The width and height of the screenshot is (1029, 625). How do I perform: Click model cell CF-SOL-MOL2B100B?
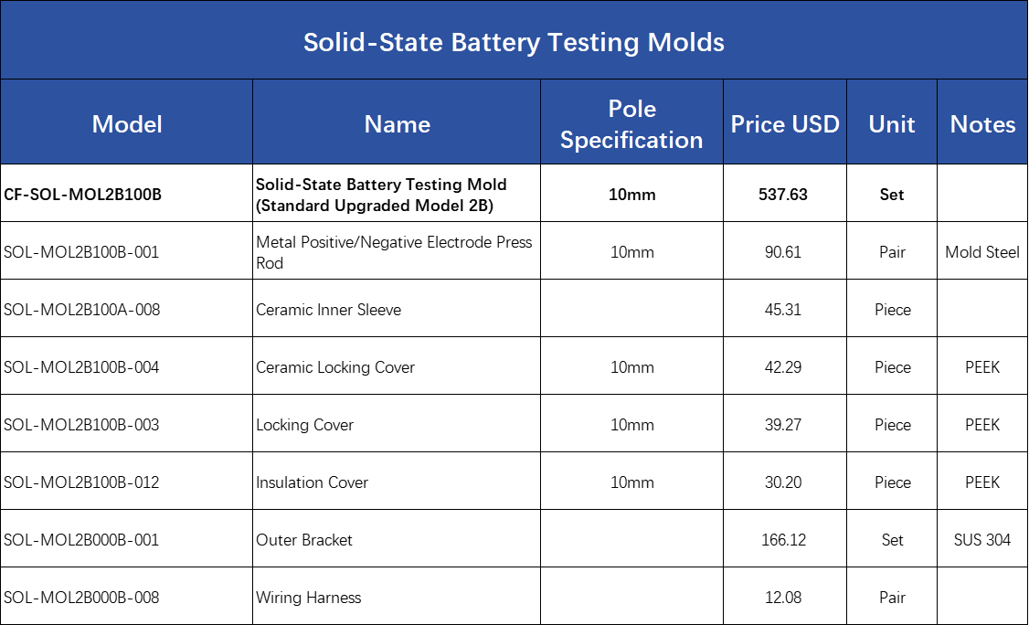(127, 194)
